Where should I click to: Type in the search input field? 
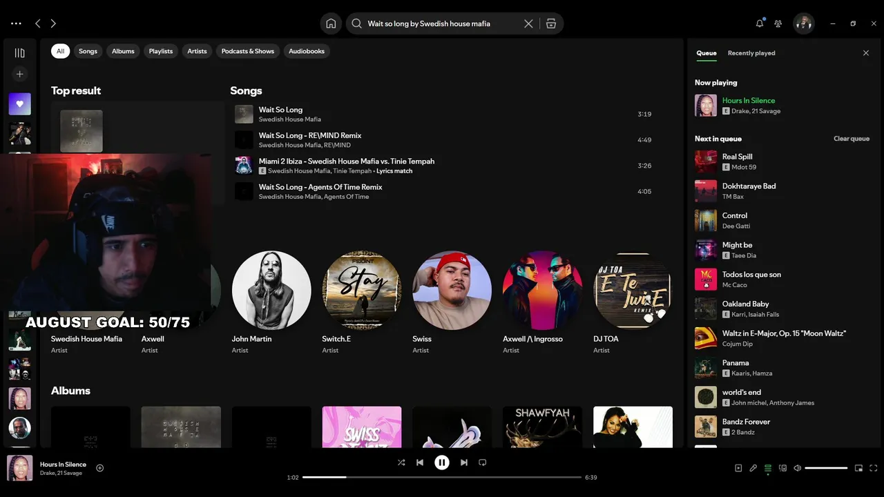[x=442, y=23]
